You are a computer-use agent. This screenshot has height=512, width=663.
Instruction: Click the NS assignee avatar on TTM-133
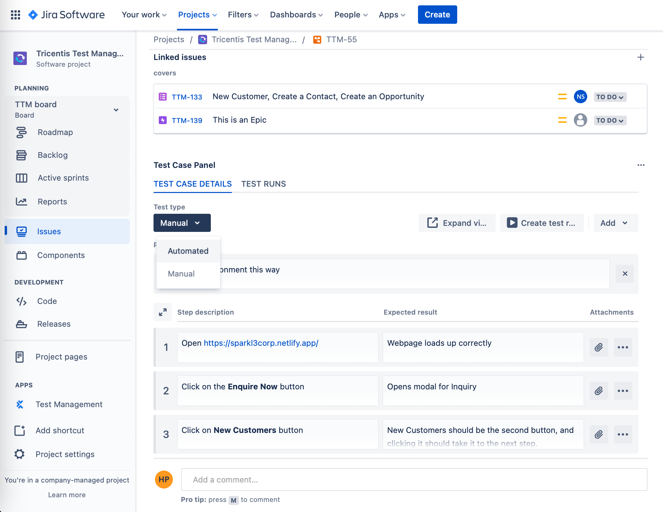[581, 97]
